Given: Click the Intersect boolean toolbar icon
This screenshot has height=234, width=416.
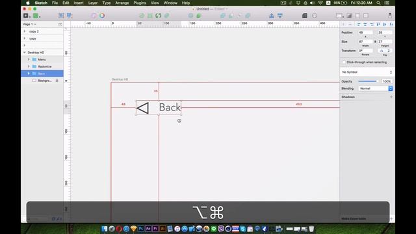Looking at the screenshot, I should coord(239,16).
